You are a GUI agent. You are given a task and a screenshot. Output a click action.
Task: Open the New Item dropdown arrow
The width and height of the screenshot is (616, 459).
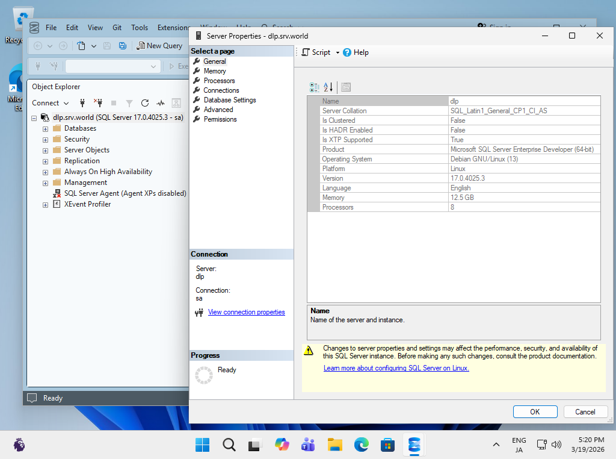(x=94, y=46)
